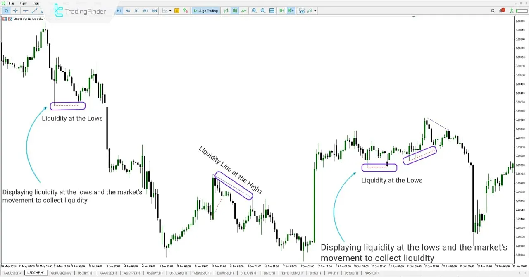This screenshot has width=529, height=277.
Task: Switch timeframe to D1
Action: [136, 11]
